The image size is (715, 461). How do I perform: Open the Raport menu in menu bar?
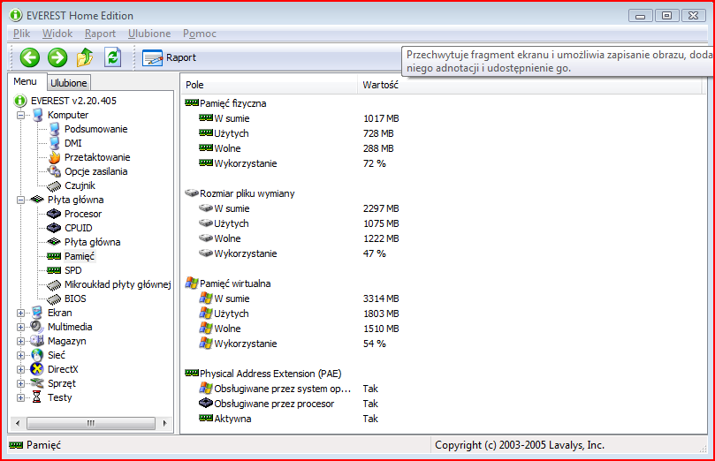coord(101,34)
